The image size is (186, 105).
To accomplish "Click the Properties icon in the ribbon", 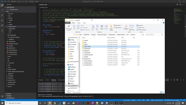I will coord(126,27).
